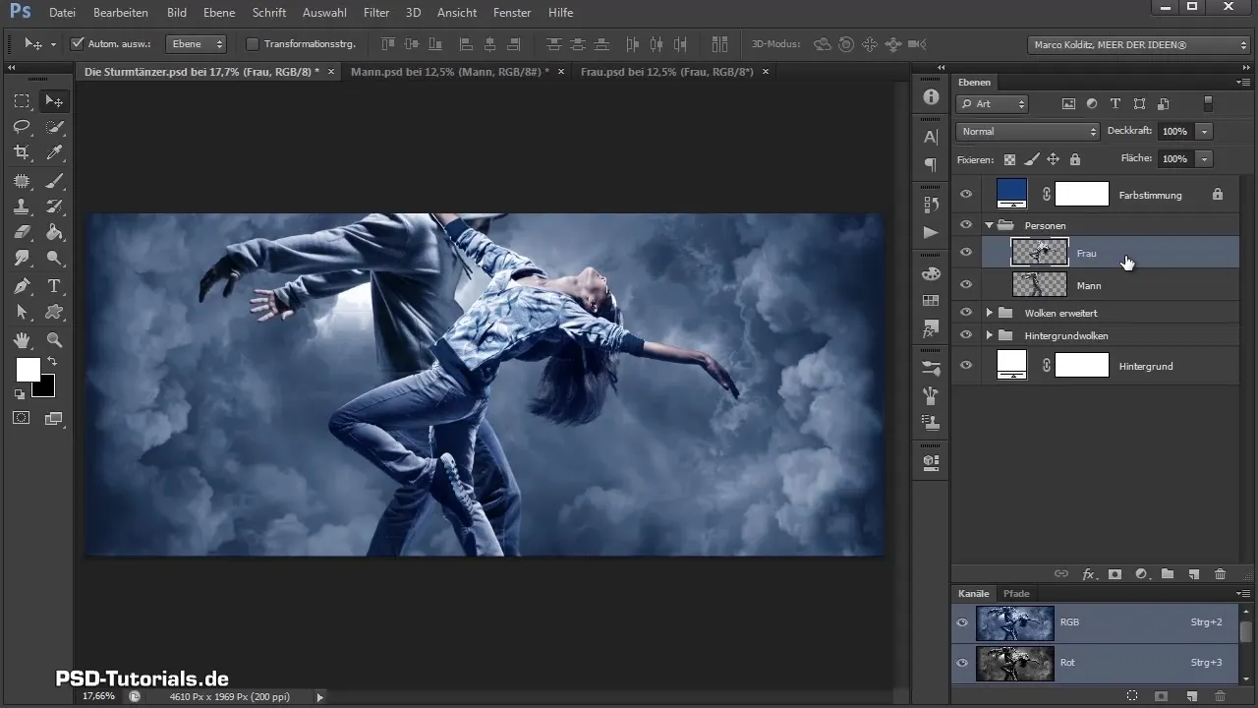Hide the Personen group

966,225
